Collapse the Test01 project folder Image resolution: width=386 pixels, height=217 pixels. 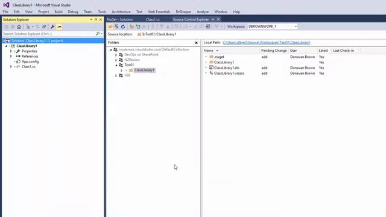click(116, 65)
